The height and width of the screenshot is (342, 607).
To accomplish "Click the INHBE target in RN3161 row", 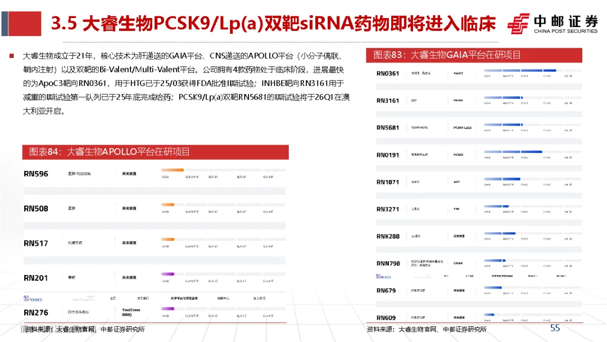I will point(459,100).
